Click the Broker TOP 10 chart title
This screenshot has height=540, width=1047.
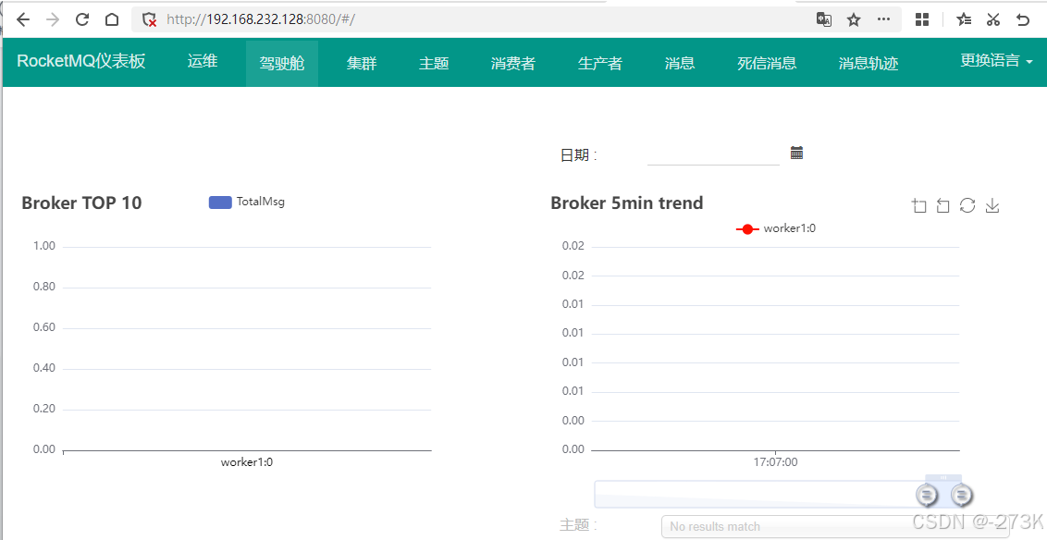point(81,202)
